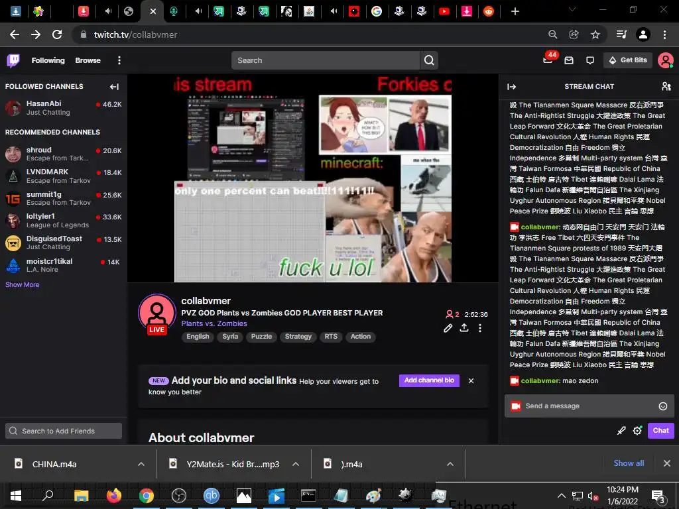Click Search to Add Friends field
The image size is (679, 509).
[x=64, y=431]
